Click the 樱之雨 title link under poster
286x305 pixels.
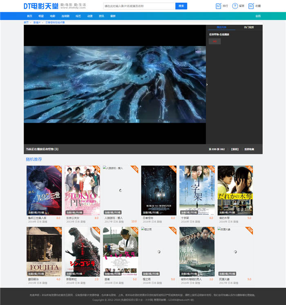pyautogui.click(x=147, y=279)
